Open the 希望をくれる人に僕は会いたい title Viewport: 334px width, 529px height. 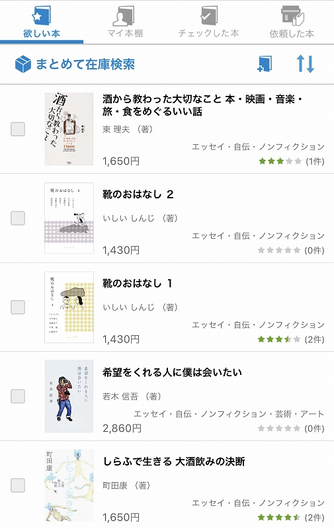[x=172, y=372]
